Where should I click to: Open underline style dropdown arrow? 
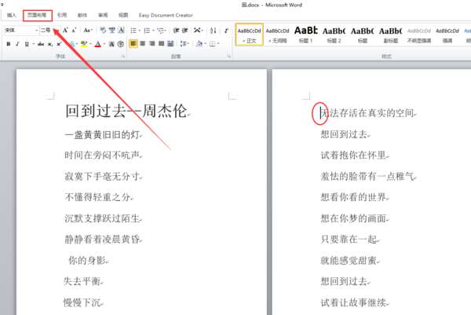tap(33, 44)
